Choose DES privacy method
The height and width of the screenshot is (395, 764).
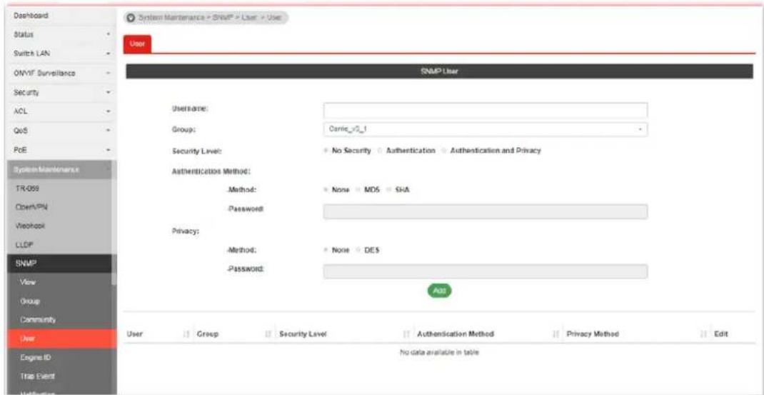358,251
